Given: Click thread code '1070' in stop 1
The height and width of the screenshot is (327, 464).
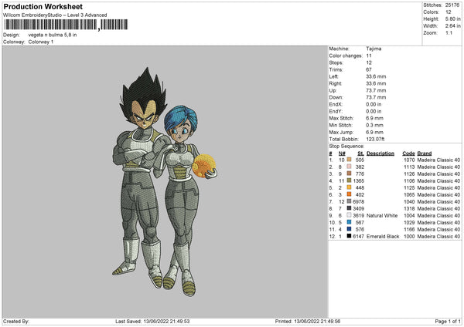Looking at the screenshot, I should (x=409, y=160).
